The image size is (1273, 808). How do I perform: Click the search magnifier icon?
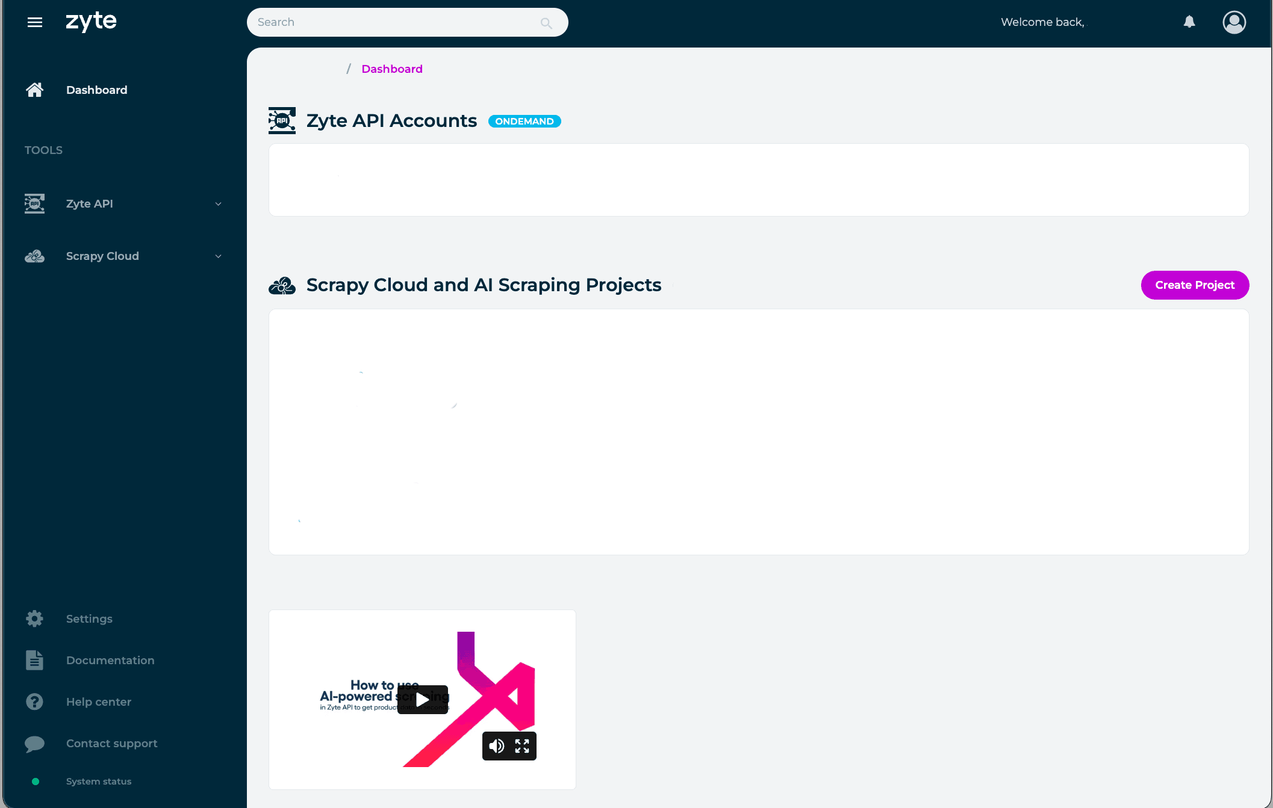tap(546, 23)
